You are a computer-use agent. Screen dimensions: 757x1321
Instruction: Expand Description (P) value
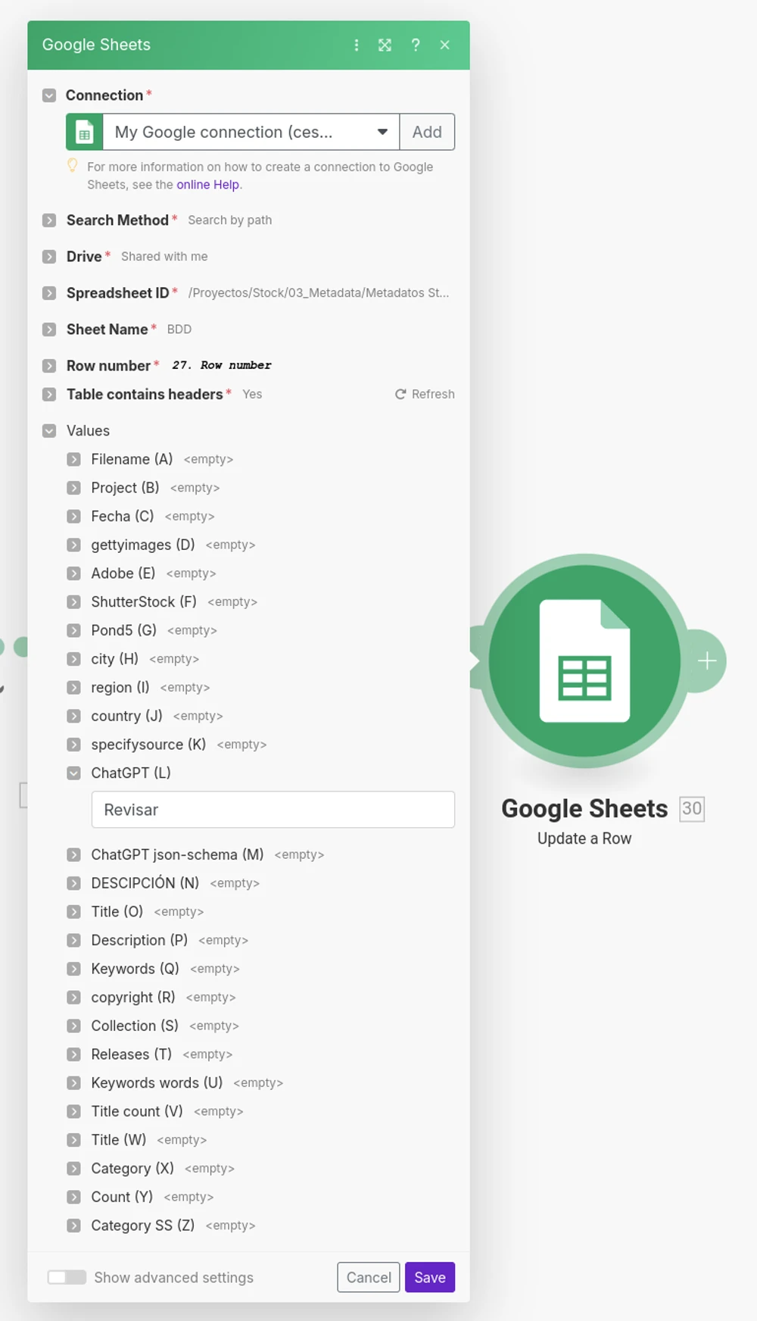tap(73, 941)
